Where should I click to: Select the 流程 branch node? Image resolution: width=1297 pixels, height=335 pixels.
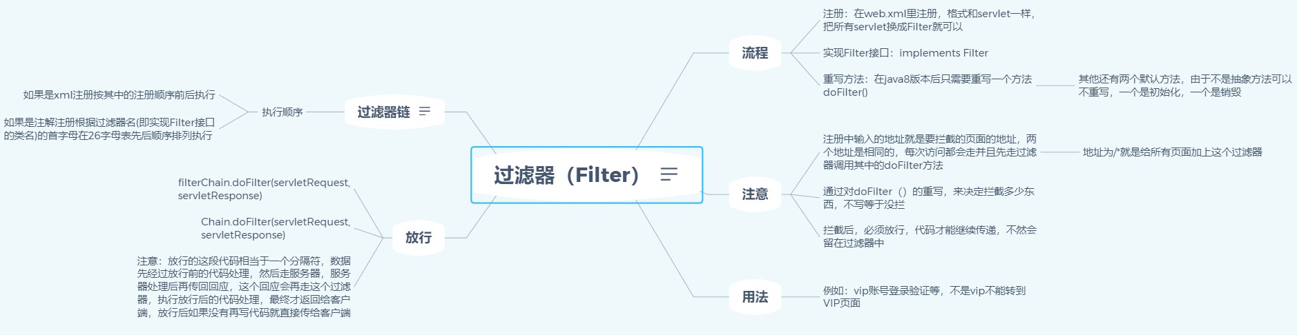[x=755, y=53]
